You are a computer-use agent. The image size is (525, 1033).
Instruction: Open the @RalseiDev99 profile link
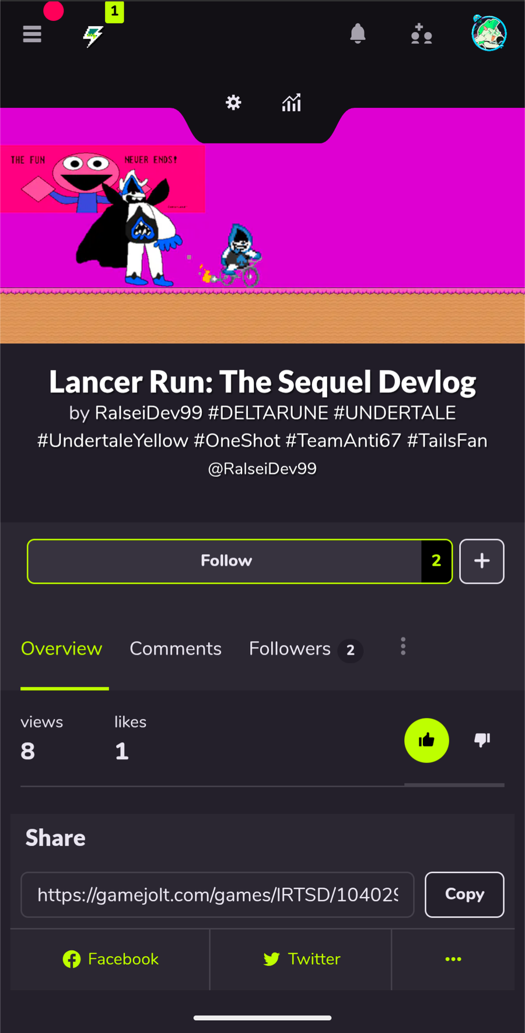click(x=262, y=468)
